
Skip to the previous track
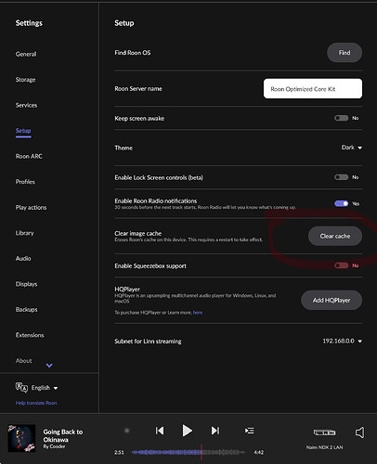(160, 431)
